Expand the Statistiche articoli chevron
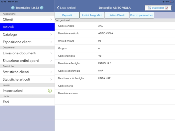This screenshot has width=175, height=131. tap(51, 79)
